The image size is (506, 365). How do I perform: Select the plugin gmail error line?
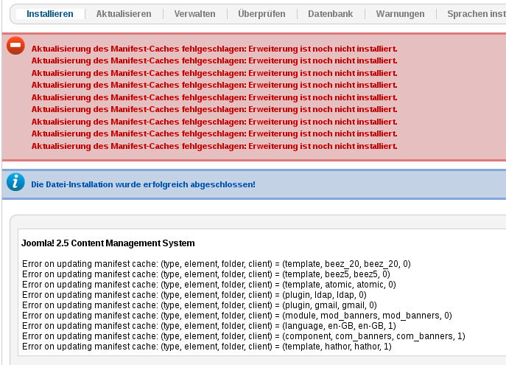[x=200, y=305]
